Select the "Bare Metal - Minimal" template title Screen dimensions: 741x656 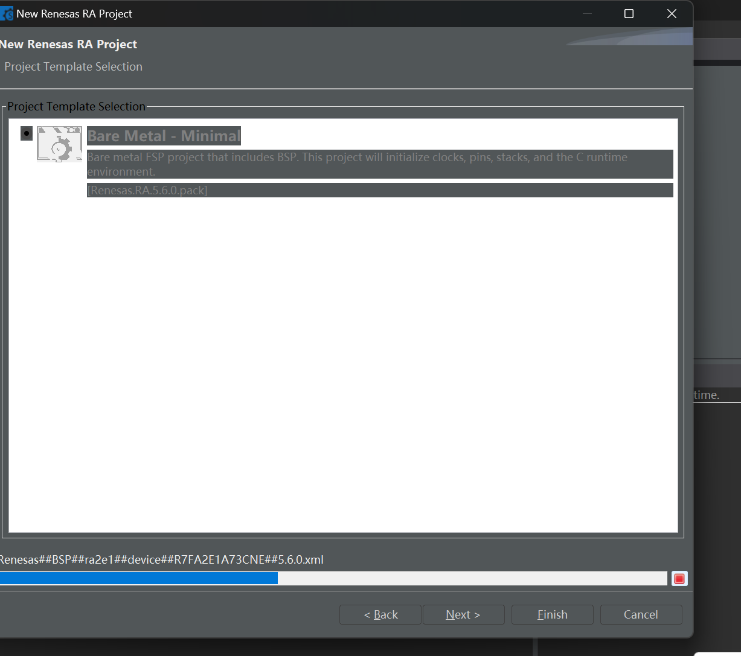(164, 136)
